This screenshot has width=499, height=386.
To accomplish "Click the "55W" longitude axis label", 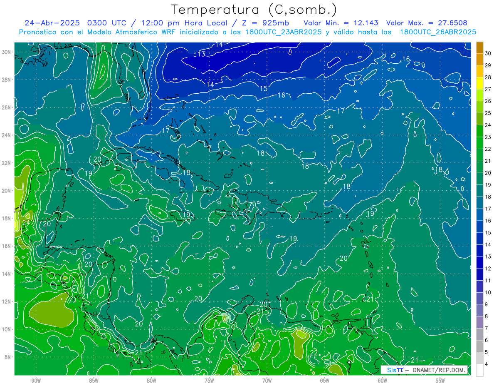I will [440, 381].
